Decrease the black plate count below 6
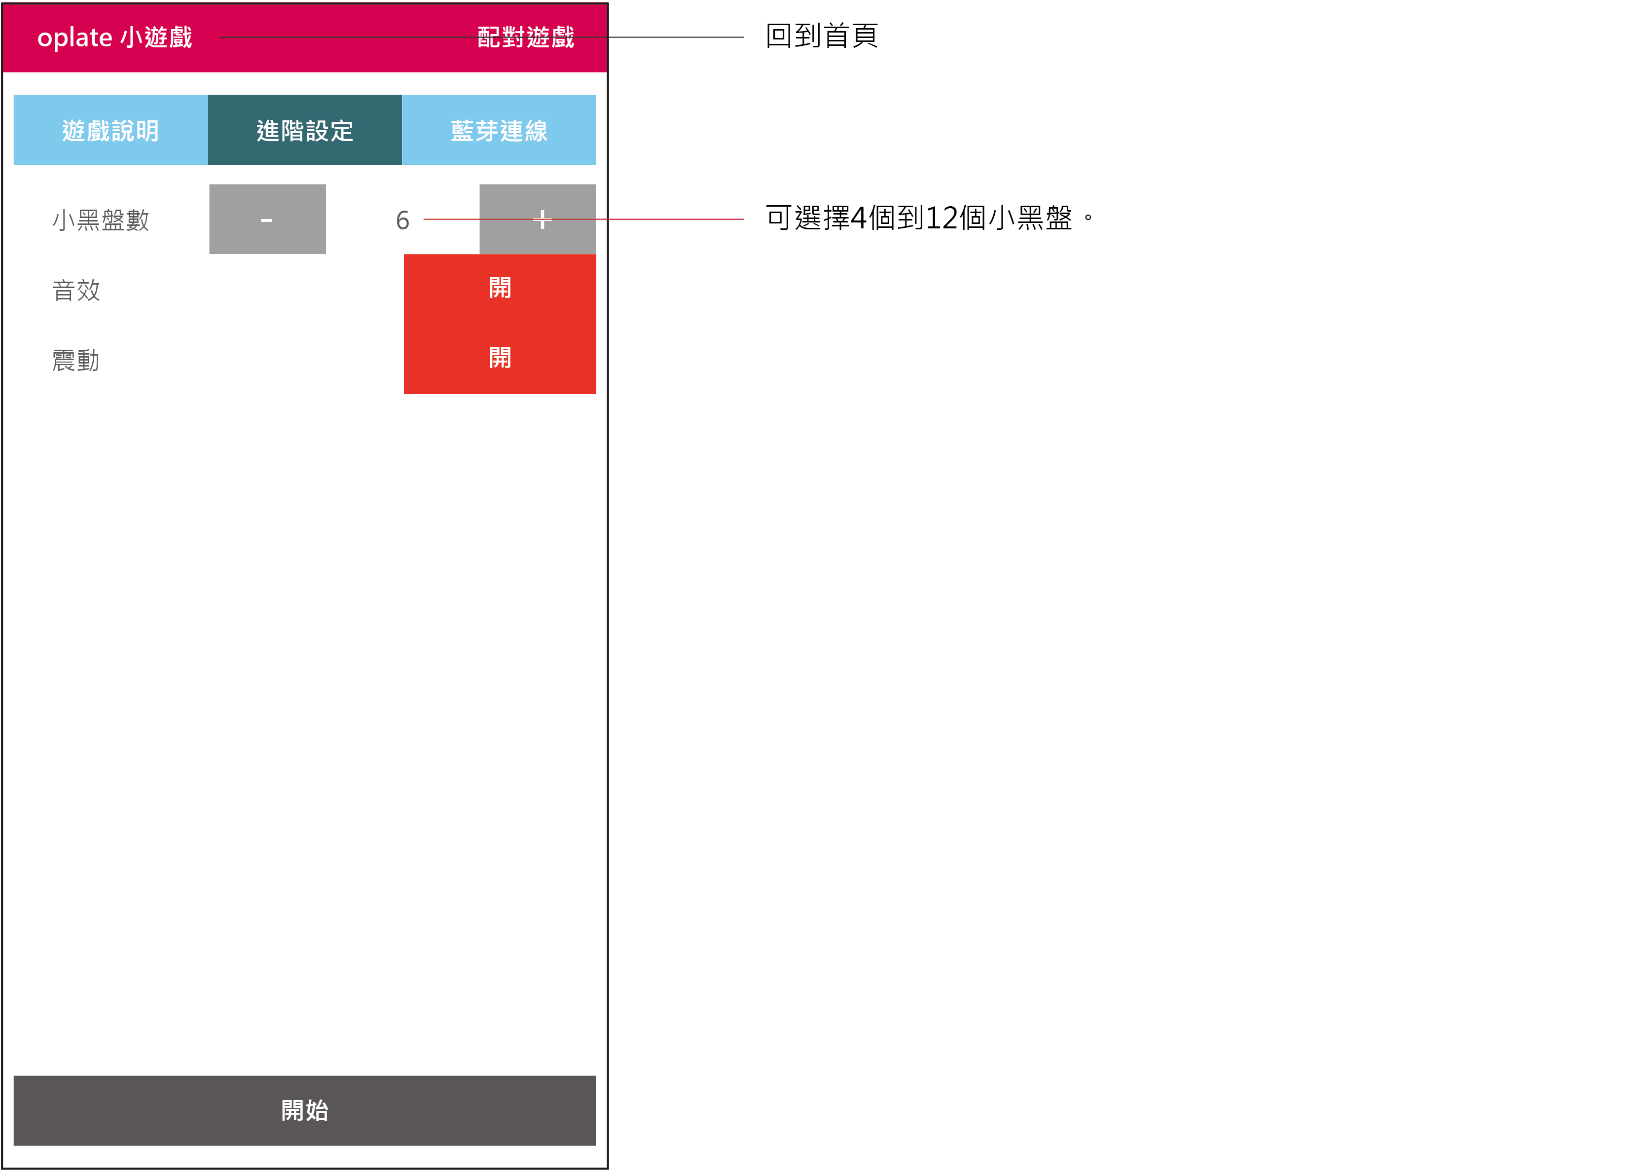This screenshot has height=1171, width=1631. pyautogui.click(x=267, y=219)
